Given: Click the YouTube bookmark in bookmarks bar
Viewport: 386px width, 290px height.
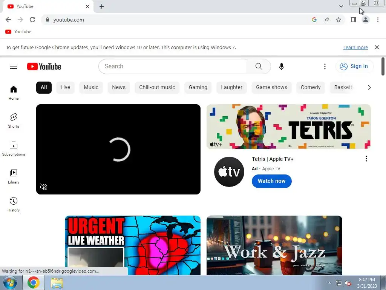Looking at the screenshot, I should pos(18,32).
